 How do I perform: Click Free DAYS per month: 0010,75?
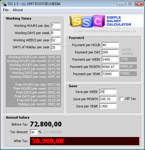[x=37, y=96]
